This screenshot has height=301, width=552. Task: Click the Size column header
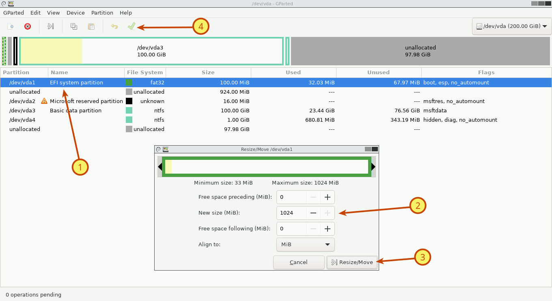208,73
